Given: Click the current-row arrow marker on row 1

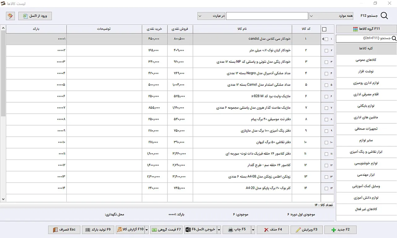Looking at the screenshot, I should click(323, 39).
